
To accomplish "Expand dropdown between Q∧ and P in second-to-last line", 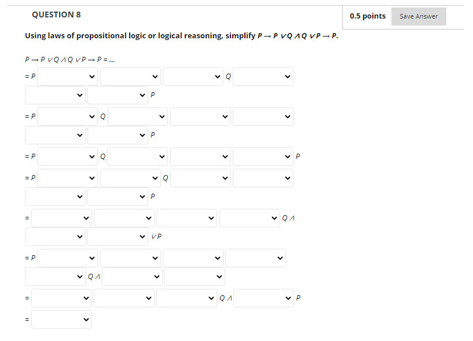I will pos(263,299).
